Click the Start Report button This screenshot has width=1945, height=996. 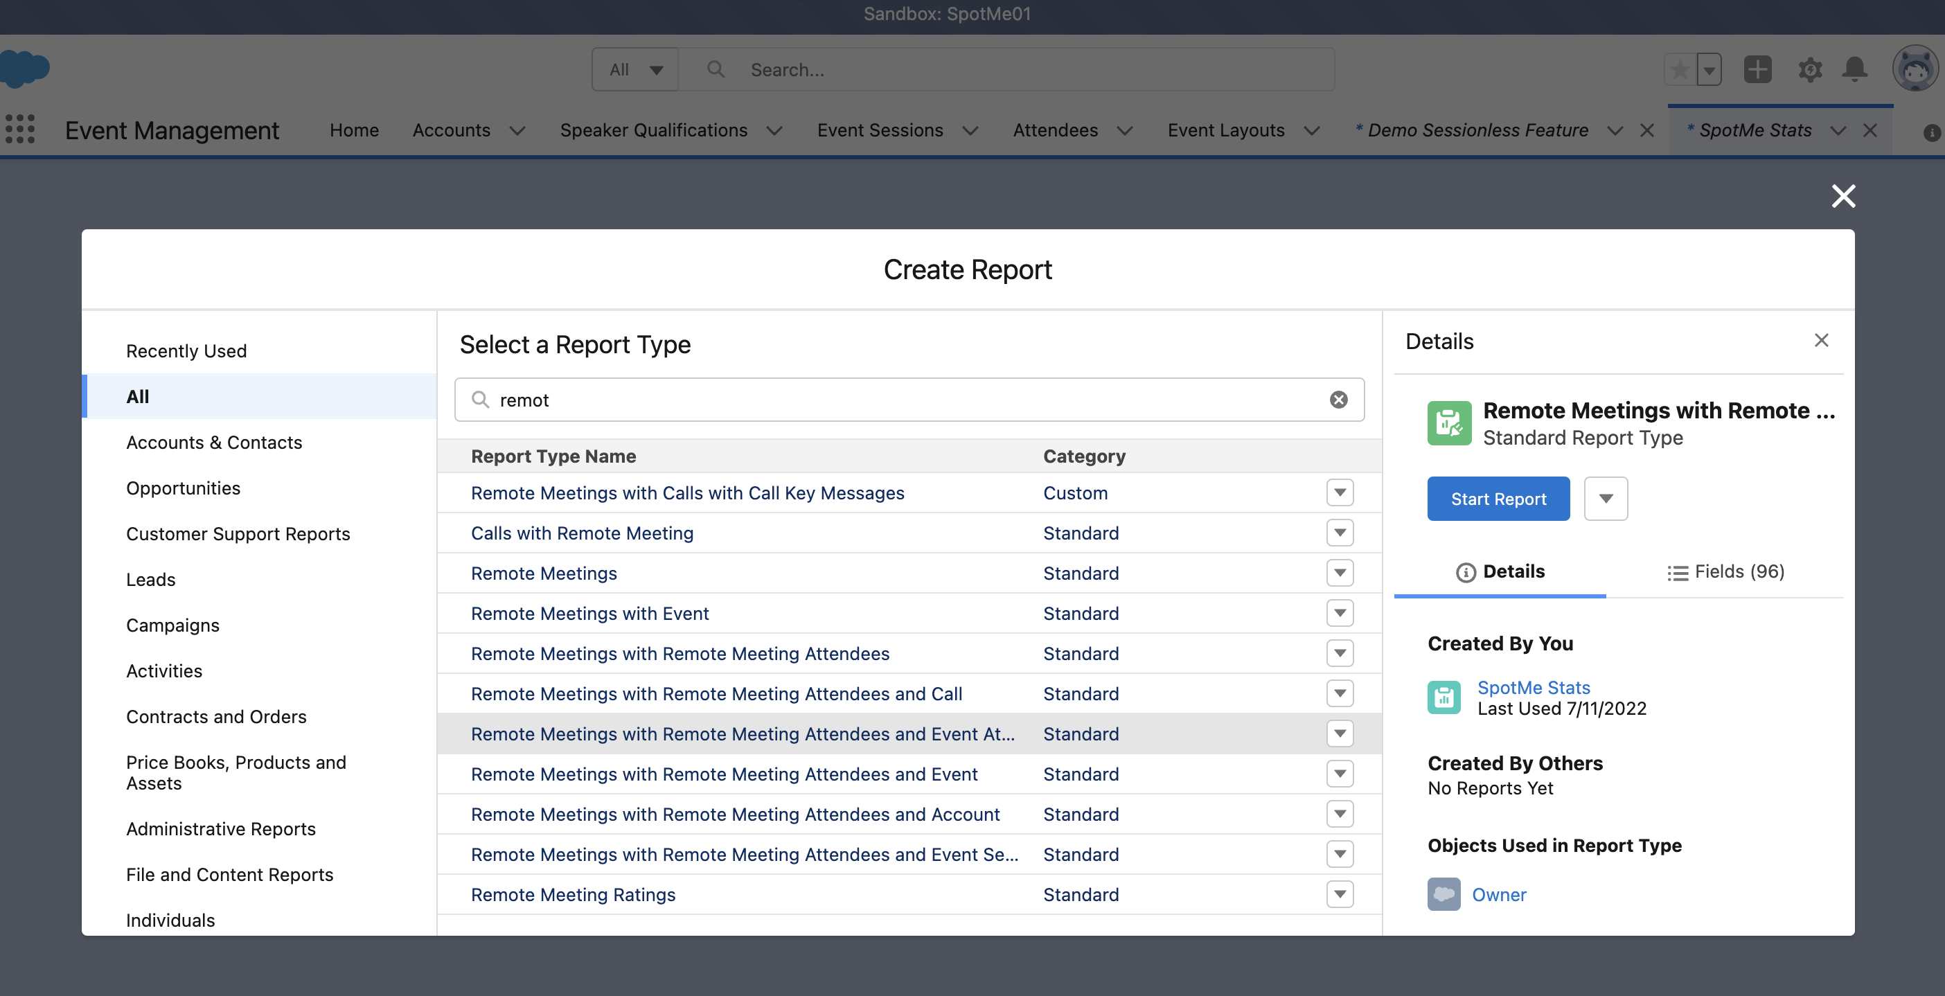pos(1498,499)
